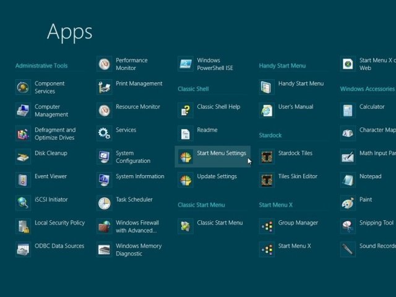Screen dimensions: 396x297
Task: Launch Calculator icon
Action: click(348, 110)
